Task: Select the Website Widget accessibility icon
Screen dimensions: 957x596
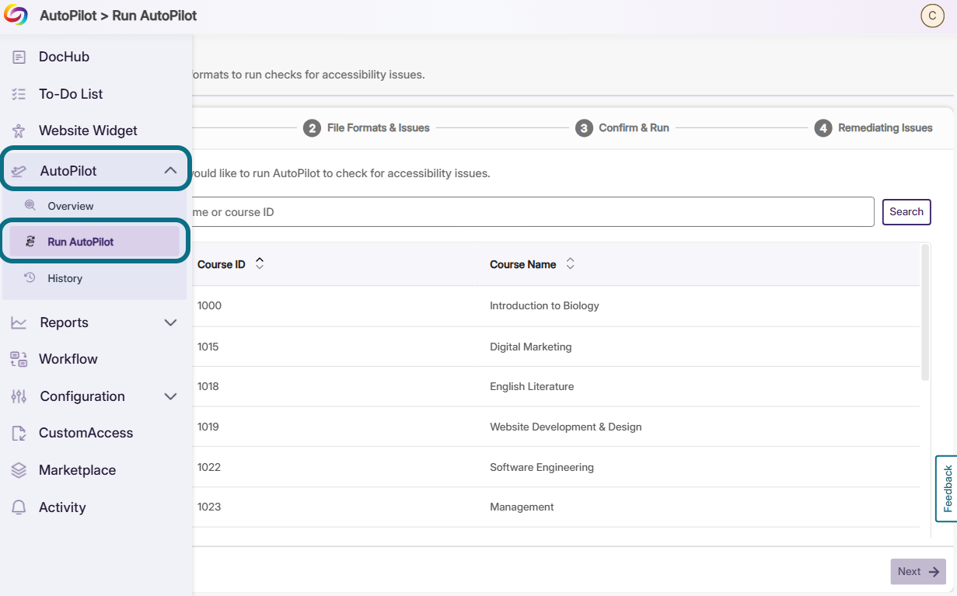Action: [19, 131]
